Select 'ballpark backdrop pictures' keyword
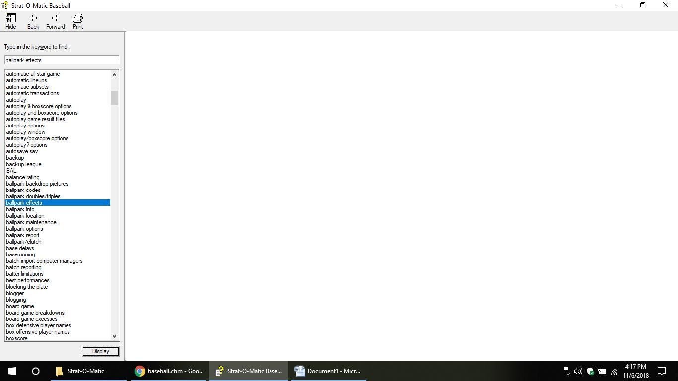This screenshot has width=678, height=381. [37, 184]
